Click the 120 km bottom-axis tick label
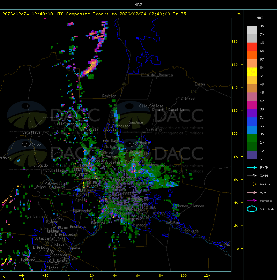Viewport: 277px width, 280px height. pyautogui.click(x=207, y=276)
